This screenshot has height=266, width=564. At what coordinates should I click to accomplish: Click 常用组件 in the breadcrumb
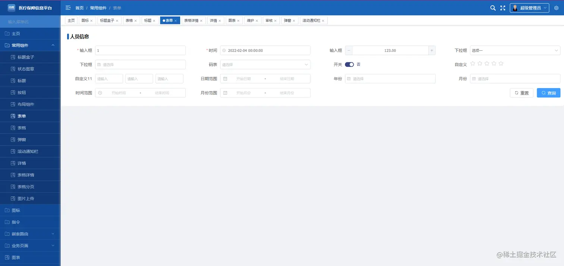point(98,8)
